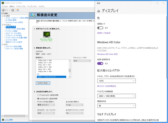The height and width of the screenshot is (123, 168).
Task: Open ビデオ イメージ設定の調整 tree item
Action: 14,49
